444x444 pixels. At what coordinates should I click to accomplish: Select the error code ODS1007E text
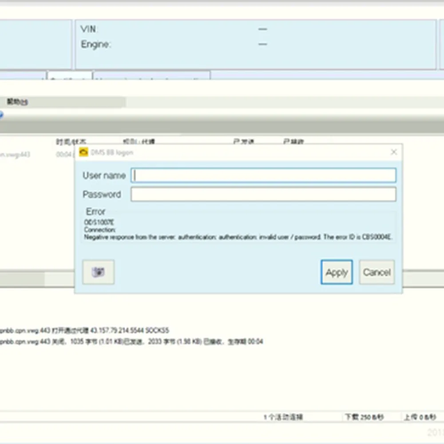point(99,222)
